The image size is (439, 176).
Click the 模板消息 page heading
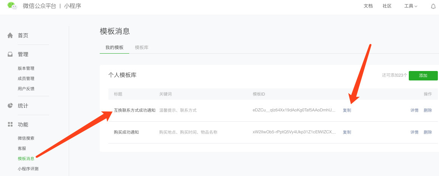[x=115, y=31]
